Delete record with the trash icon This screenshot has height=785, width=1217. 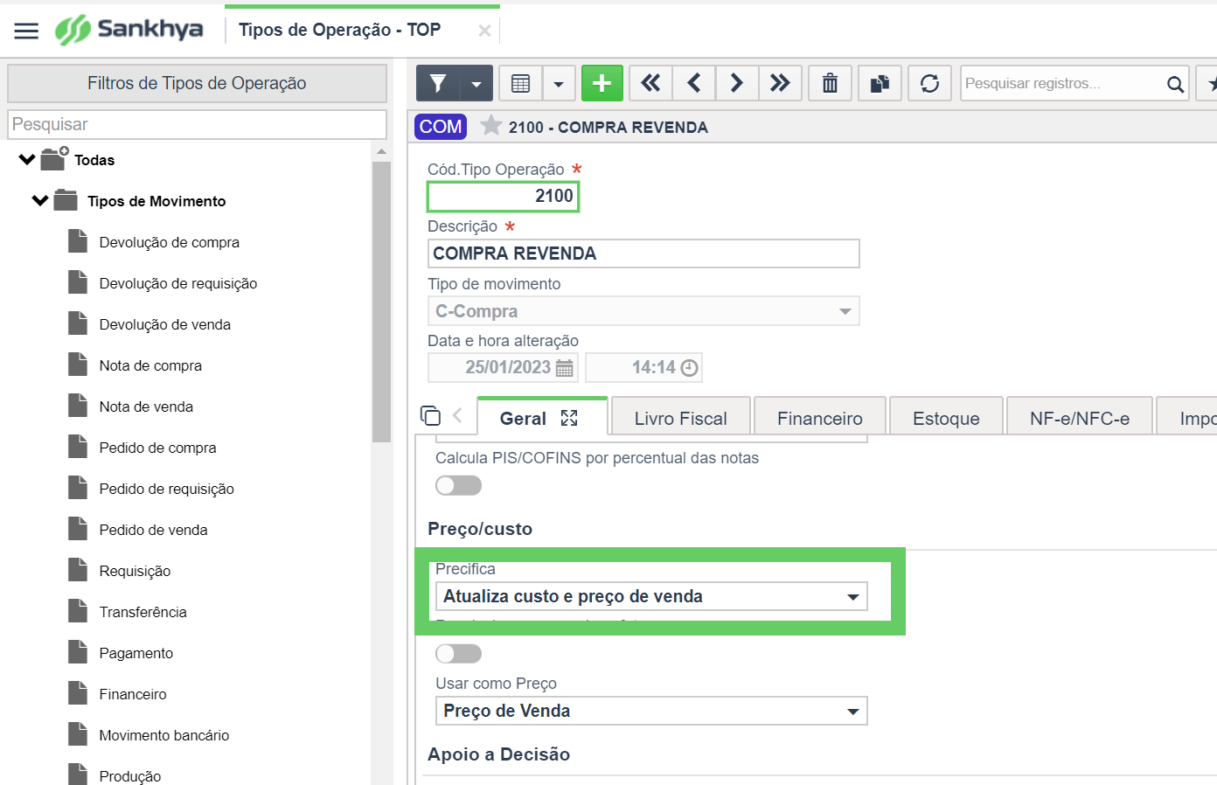pyautogui.click(x=830, y=83)
